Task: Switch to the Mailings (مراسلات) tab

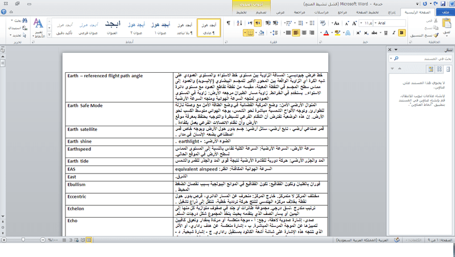Action: (x=321, y=12)
